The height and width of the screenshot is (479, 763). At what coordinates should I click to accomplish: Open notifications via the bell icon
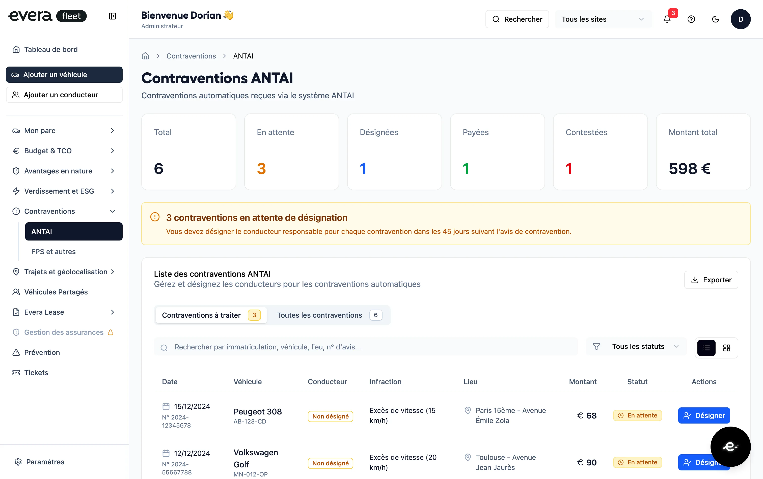(667, 19)
